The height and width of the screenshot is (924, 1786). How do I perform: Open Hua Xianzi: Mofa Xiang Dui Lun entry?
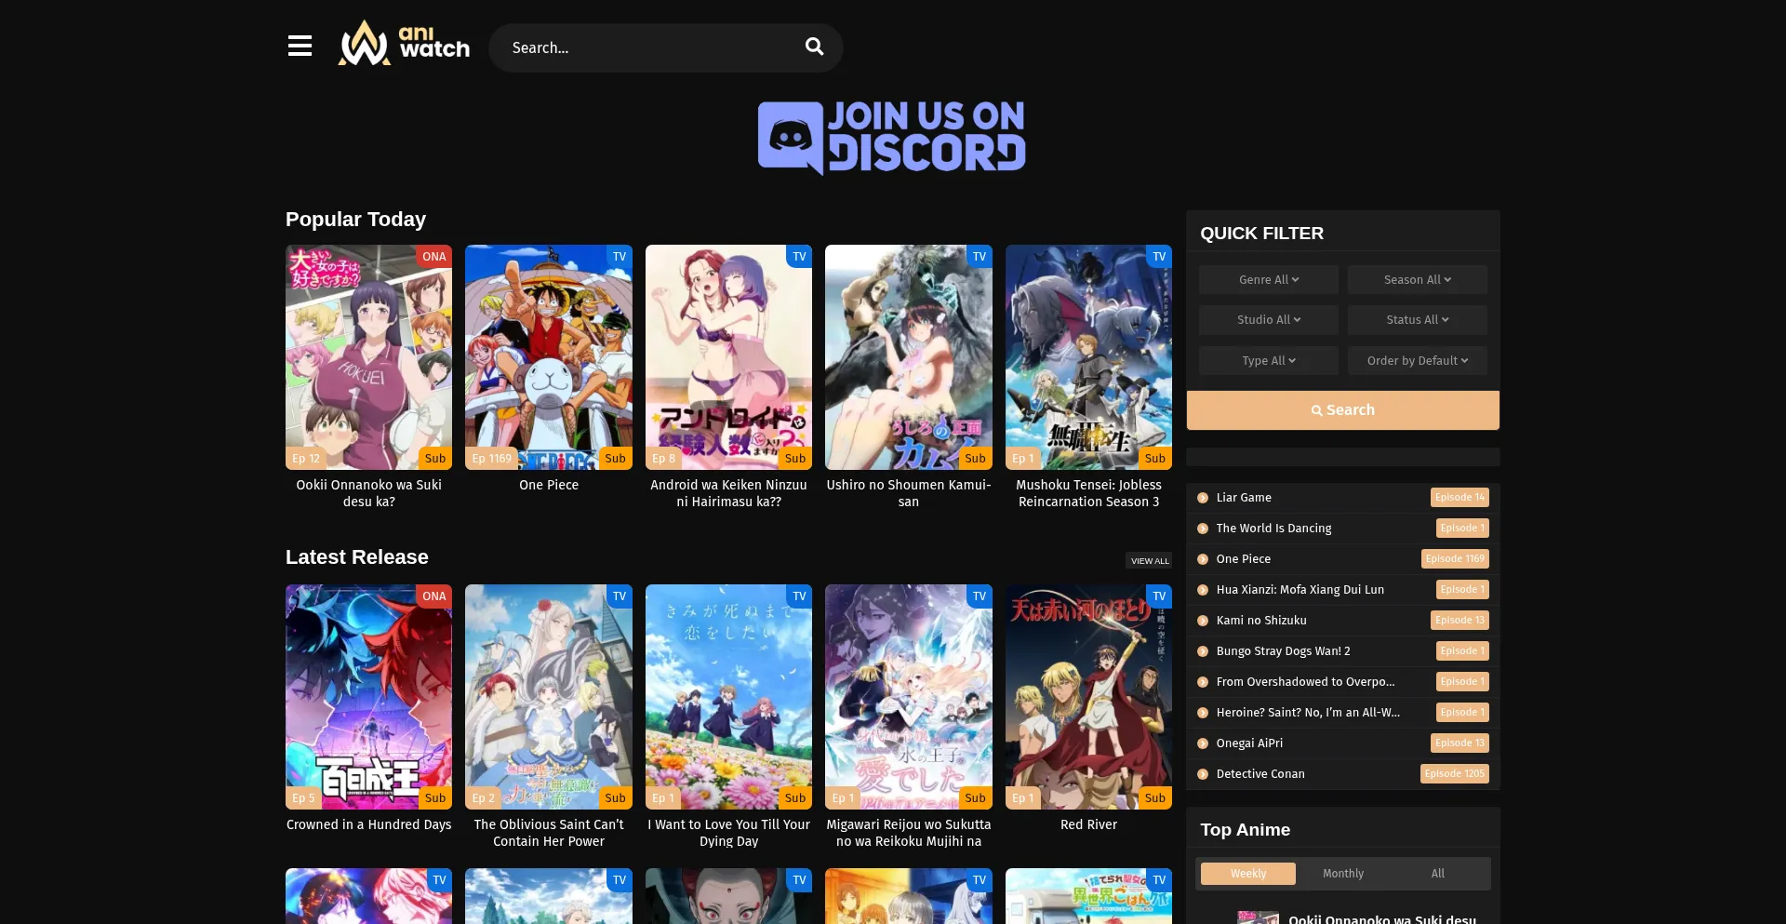pyautogui.click(x=1300, y=590)
